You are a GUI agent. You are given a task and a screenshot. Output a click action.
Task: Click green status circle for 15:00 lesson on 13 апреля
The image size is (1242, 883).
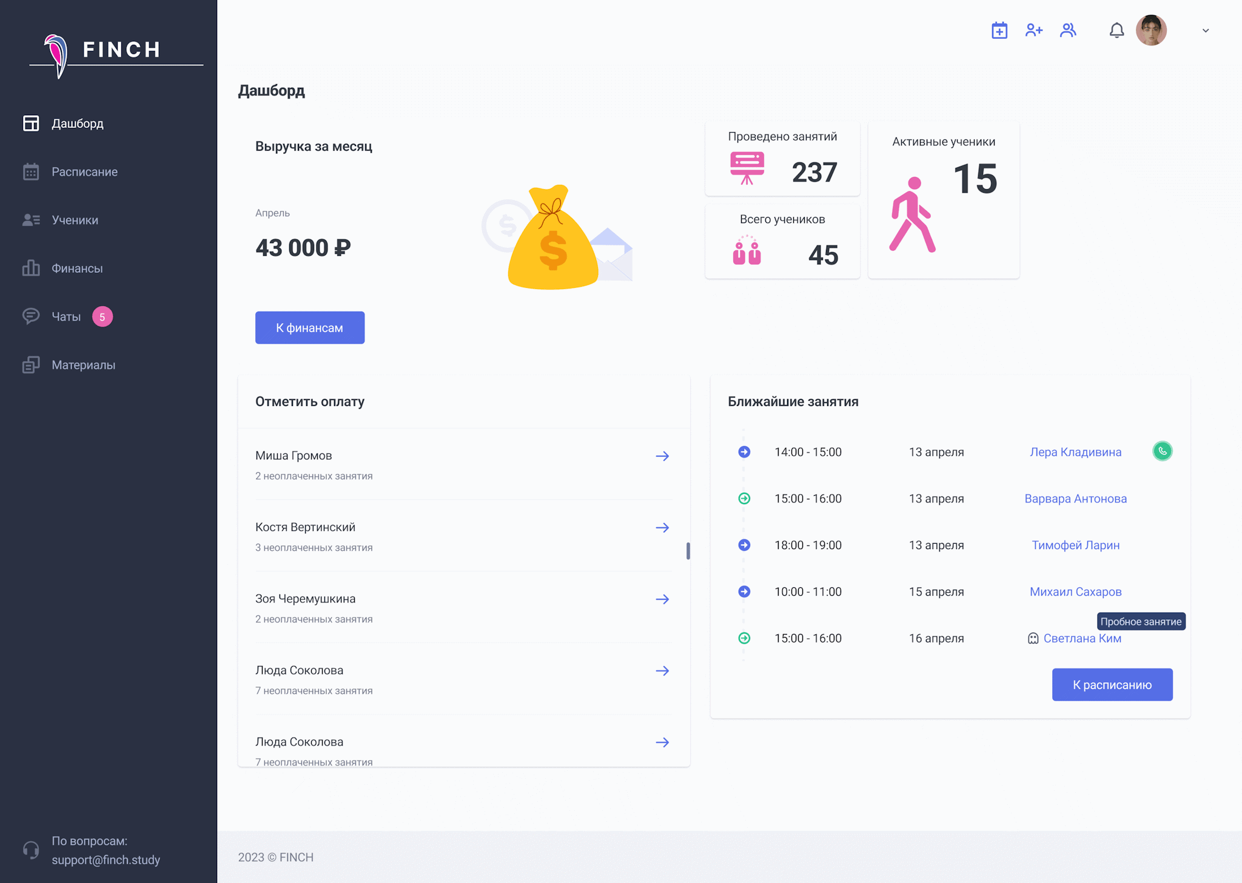tap(744, 499)
